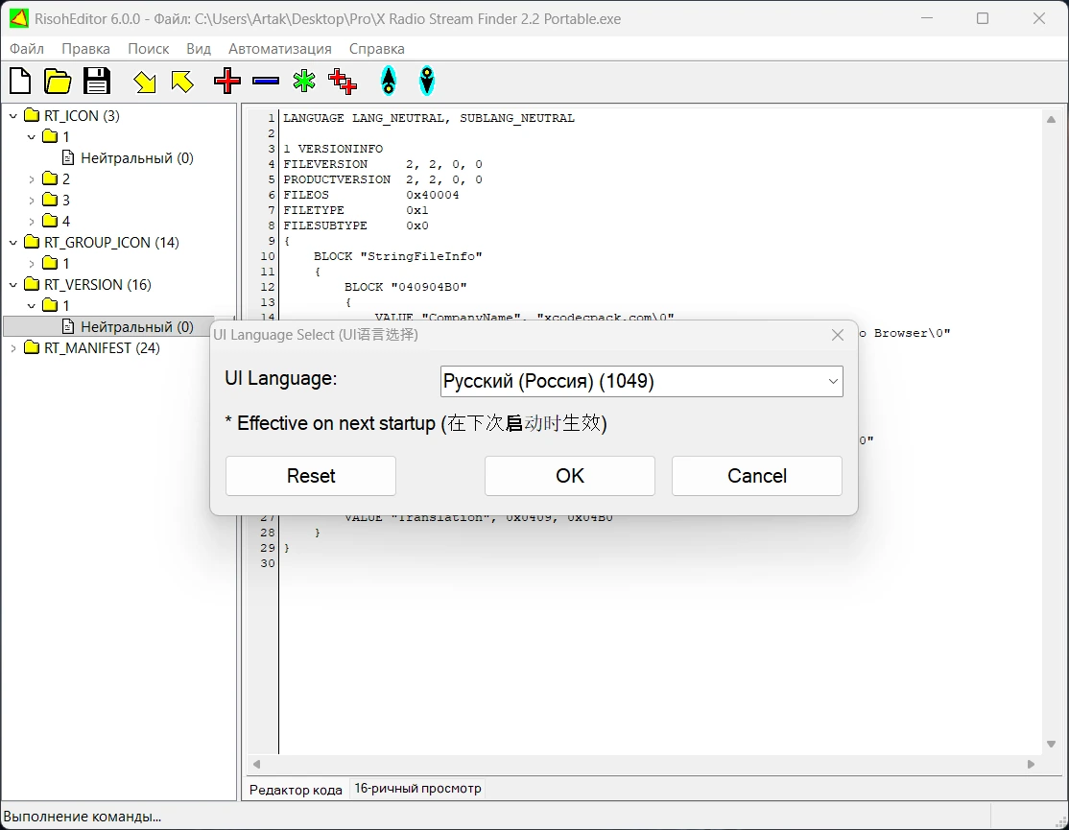Click the vertical scrollbar down arrow

(1052, 745)
